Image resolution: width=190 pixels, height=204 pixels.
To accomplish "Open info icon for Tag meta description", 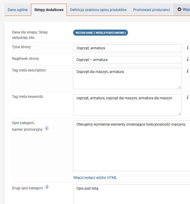I will (x=188, y=71).
